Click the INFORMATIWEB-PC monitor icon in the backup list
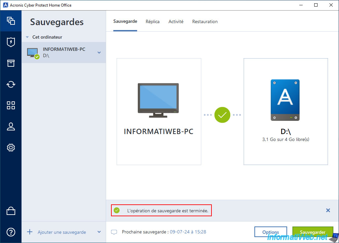 (33, 53)
